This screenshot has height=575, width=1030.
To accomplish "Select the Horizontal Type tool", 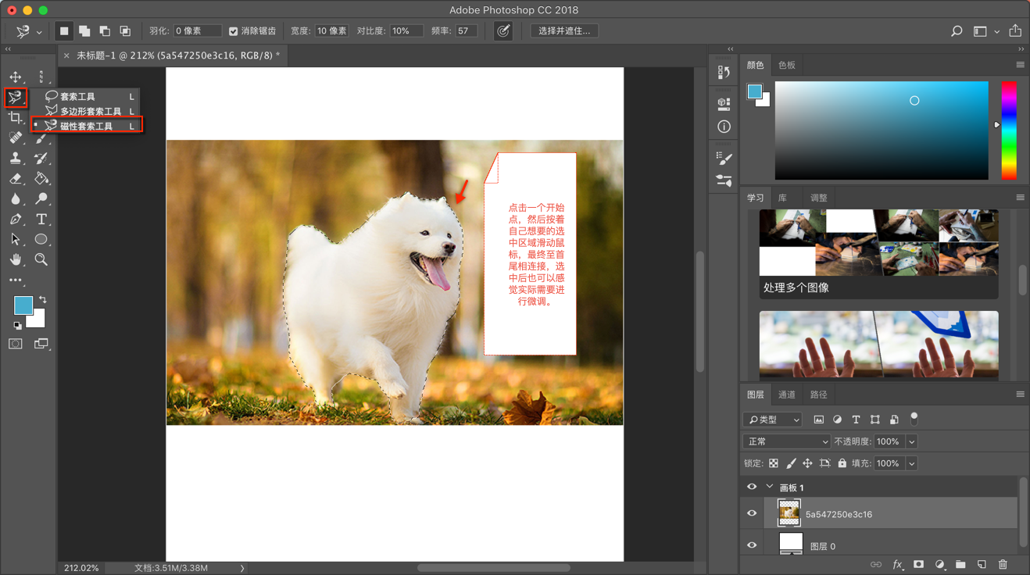I will coord(41,220).
